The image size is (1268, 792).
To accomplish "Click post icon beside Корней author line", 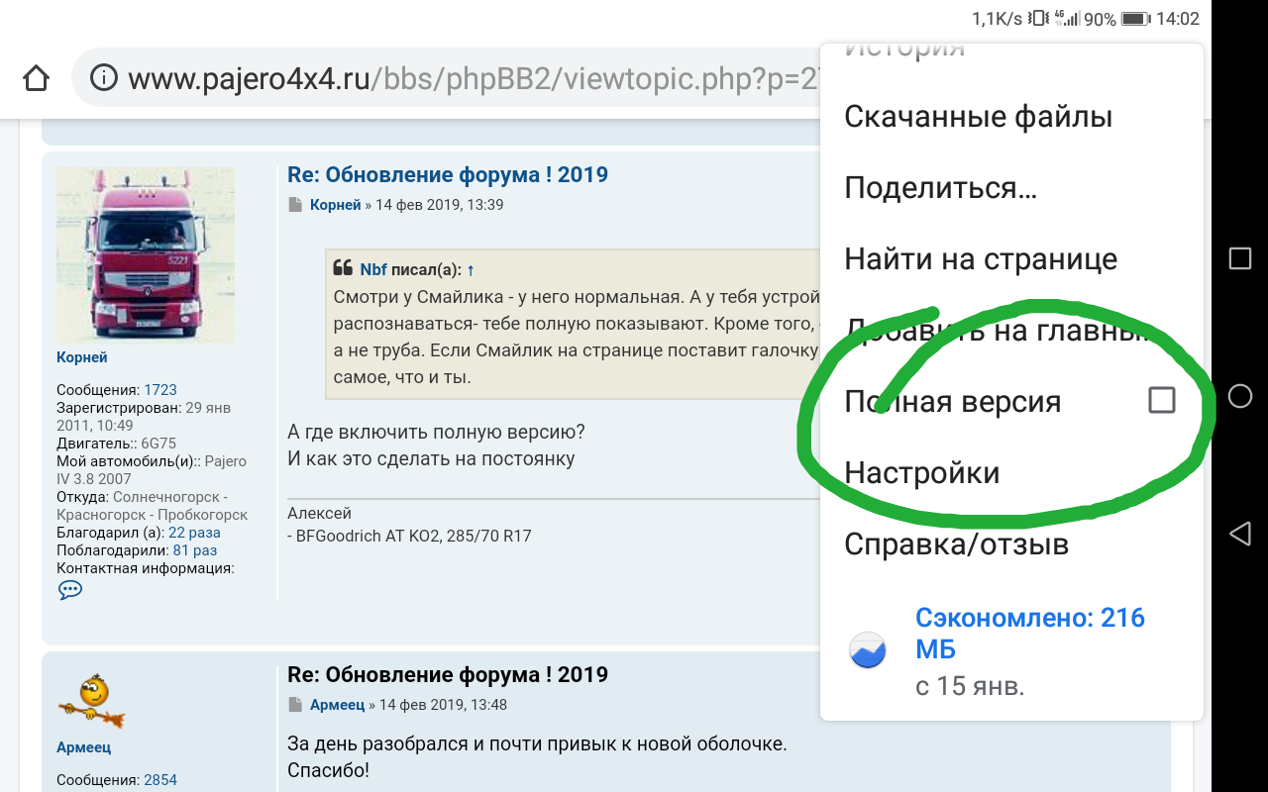I will (294, 205).
